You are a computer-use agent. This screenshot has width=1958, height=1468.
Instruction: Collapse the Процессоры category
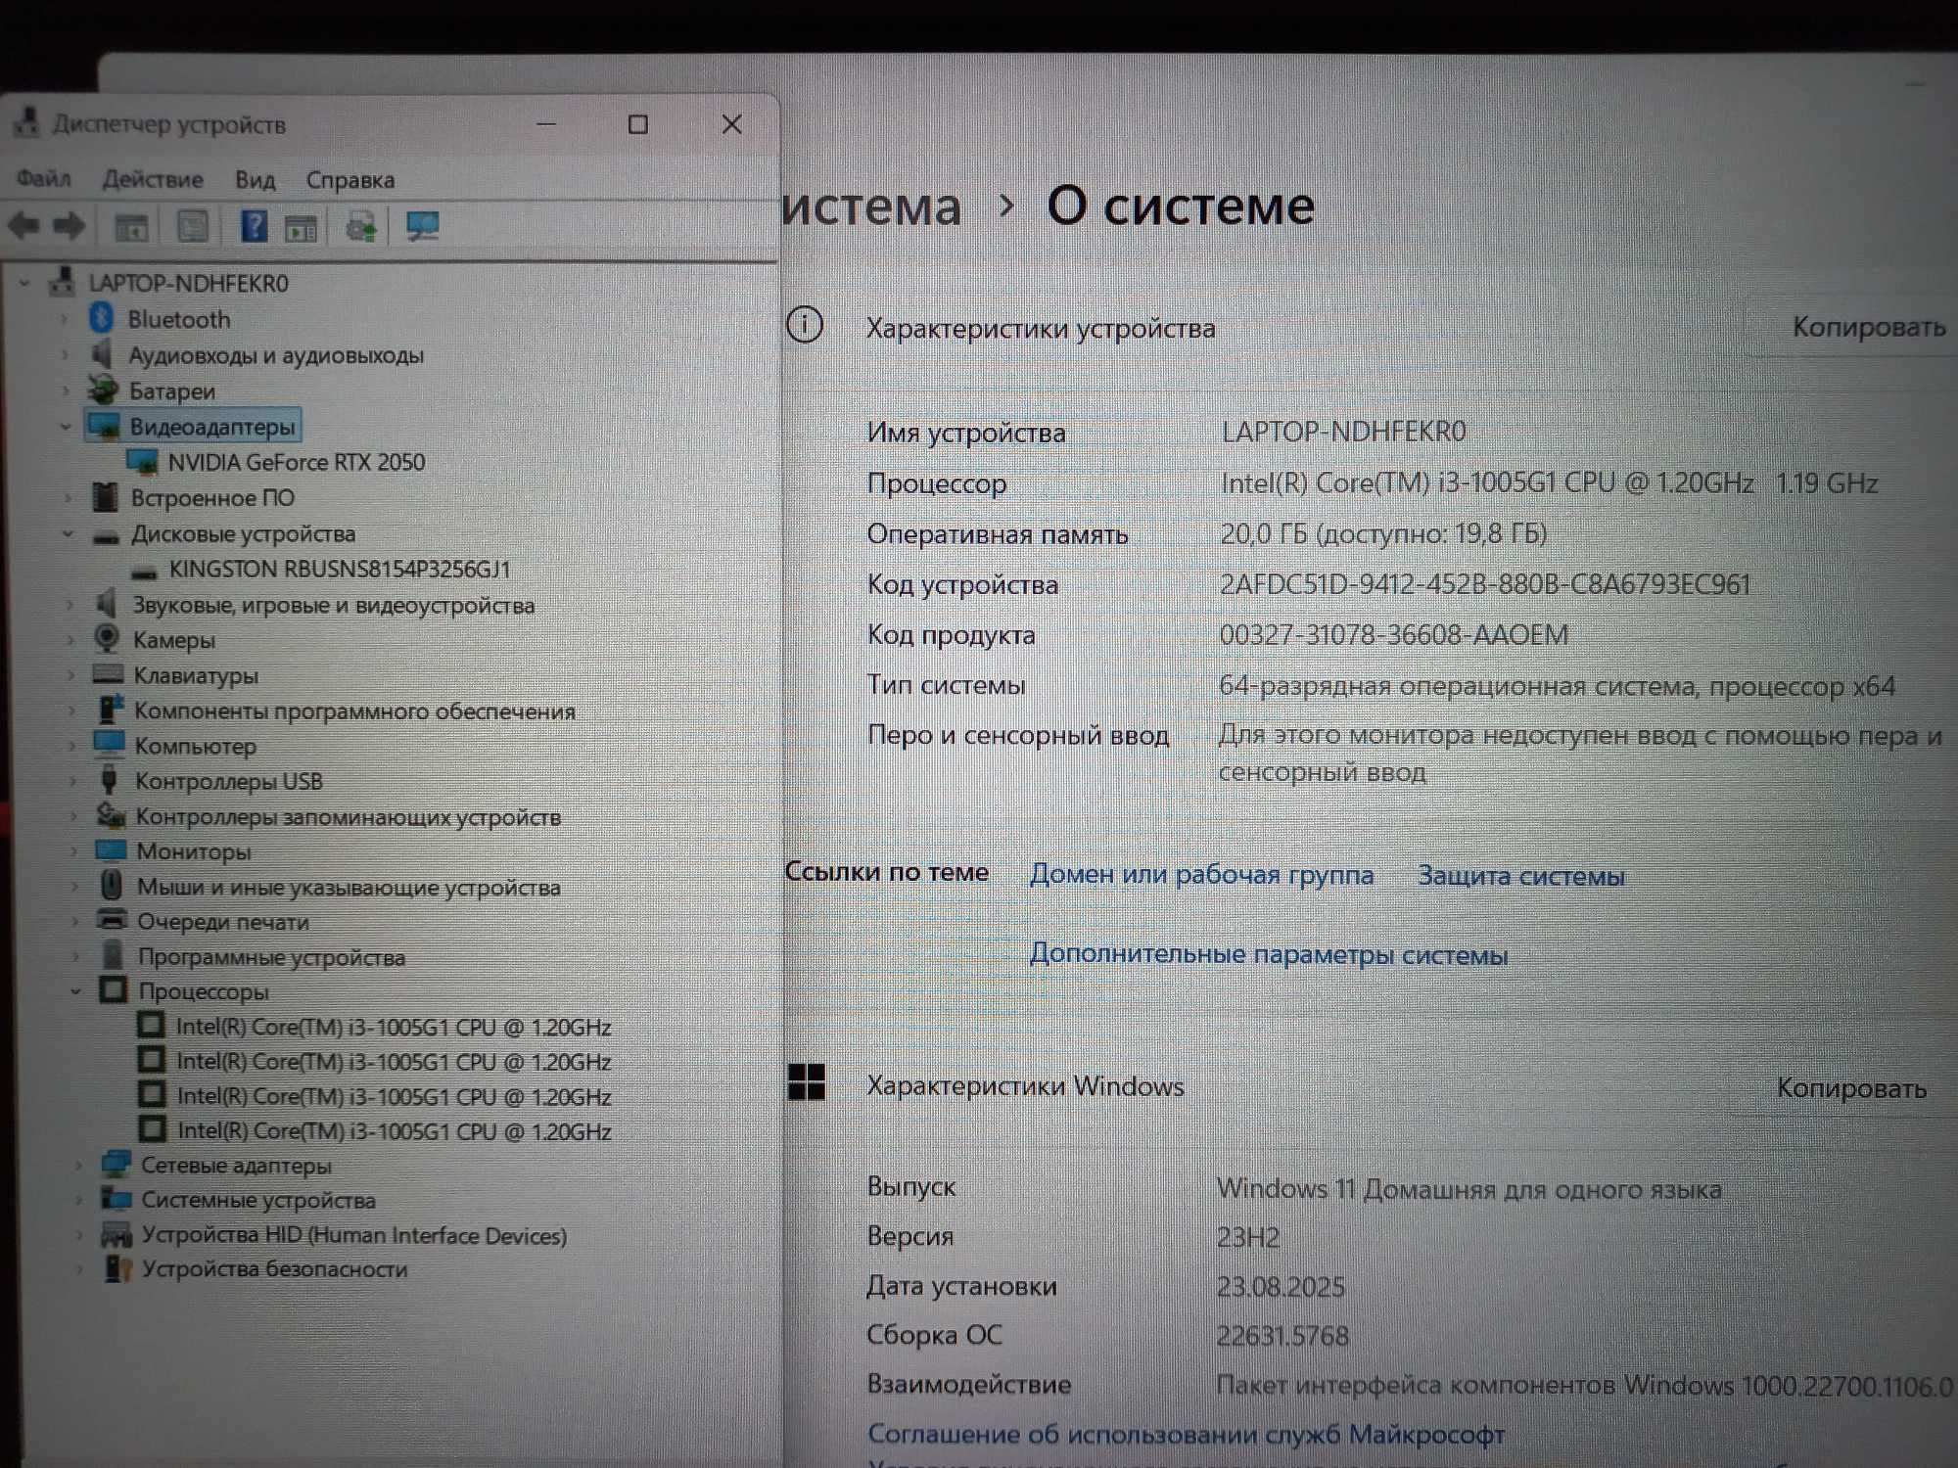tap(75, 990)
